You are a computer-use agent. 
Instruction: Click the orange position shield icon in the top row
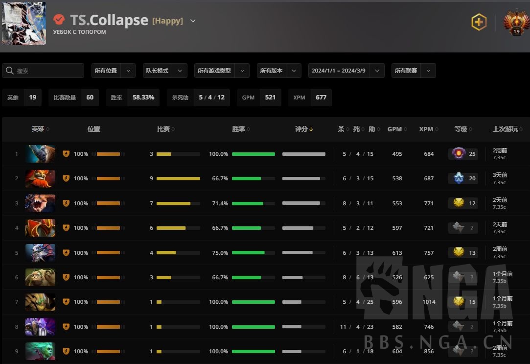[x=66, y=153]
